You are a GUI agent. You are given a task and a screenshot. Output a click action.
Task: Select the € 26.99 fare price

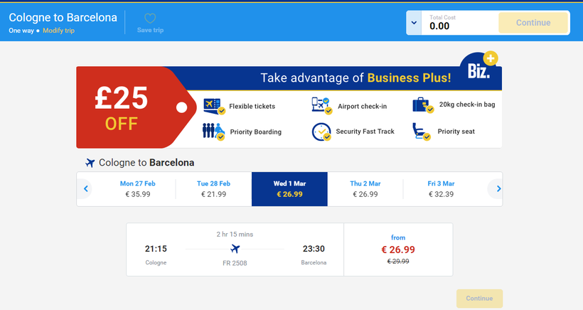[397, 250]
